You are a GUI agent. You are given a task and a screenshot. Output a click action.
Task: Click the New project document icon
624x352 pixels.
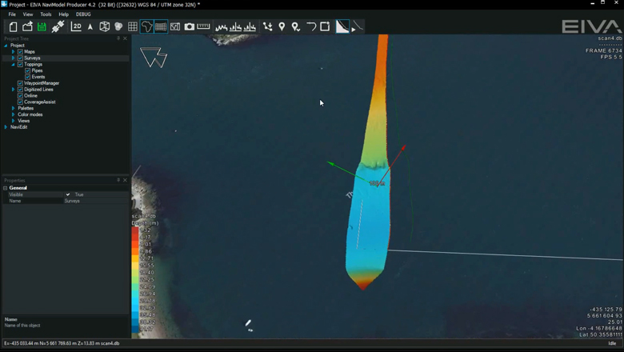[13, 26]
